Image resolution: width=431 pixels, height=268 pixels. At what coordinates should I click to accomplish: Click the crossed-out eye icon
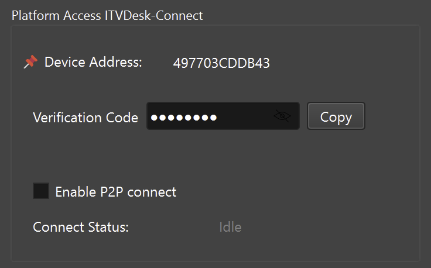[x=282, y=116]
